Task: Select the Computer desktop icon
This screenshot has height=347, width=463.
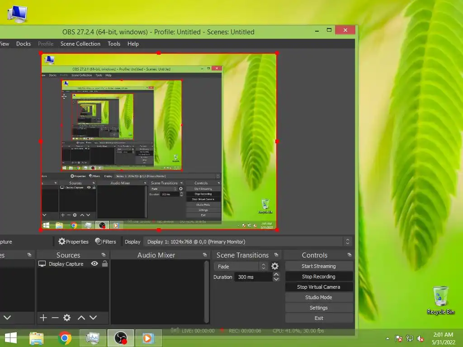Action: (17, 14)
